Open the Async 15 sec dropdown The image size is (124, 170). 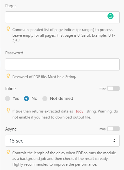point(62,141)
